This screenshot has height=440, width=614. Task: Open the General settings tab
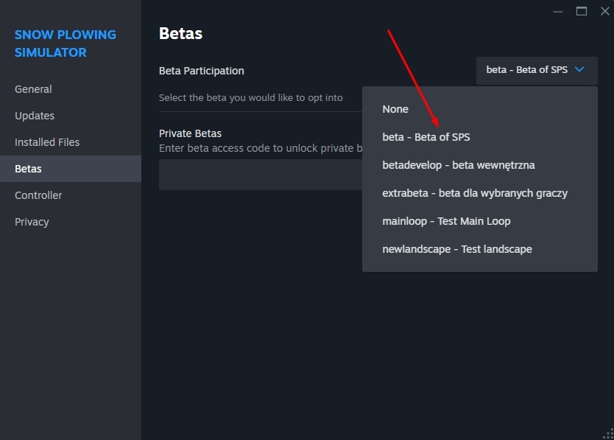point(33,89)
